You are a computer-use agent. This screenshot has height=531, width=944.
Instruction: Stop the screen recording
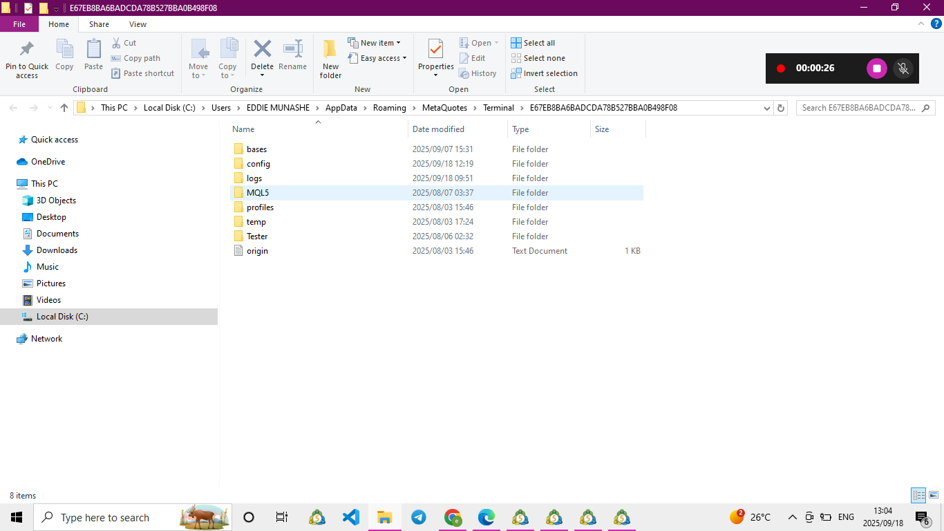click(x=876, y=68)
